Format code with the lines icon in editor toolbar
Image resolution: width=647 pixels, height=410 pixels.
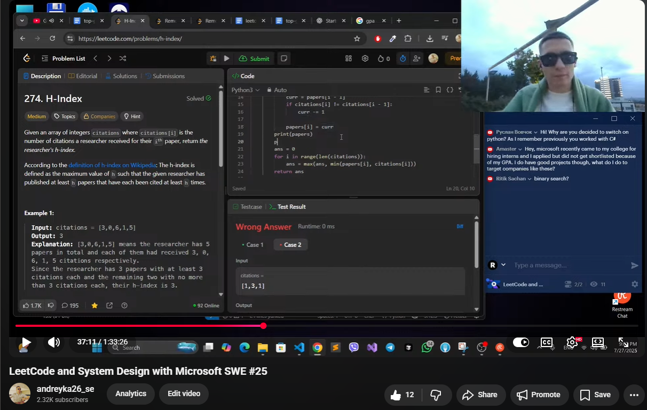pos(427,90)
